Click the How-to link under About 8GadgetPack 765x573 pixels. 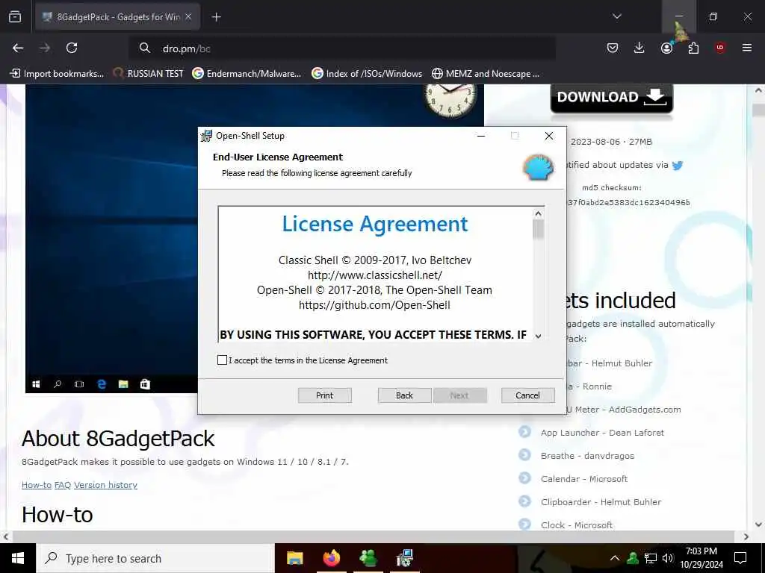click(36, 485)
